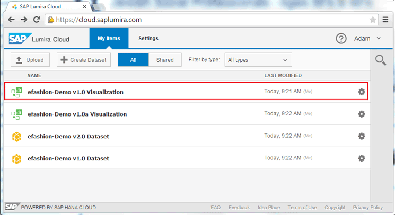395x215 pixels.
Task: Open settings gear for efashion-Demo v1.0 Dataset
Action: point(362,158)
